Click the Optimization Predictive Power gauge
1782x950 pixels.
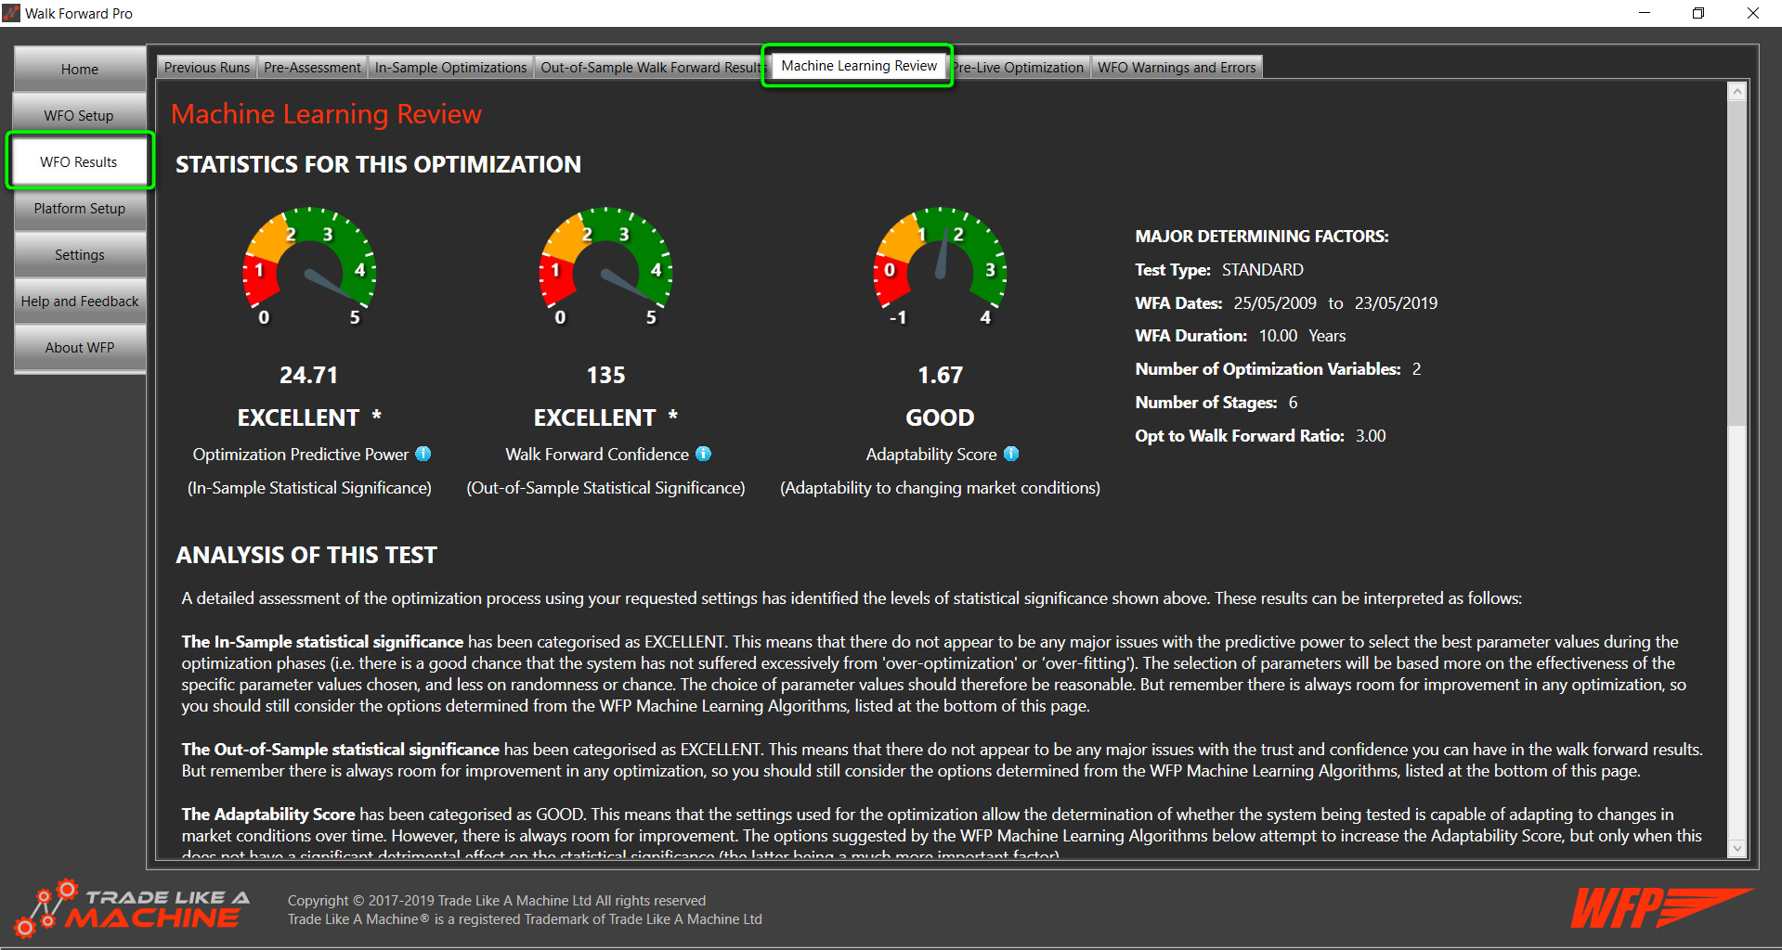[309, 266]
